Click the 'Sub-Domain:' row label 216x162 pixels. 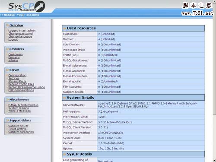pyautogui.click(x=72, y=44)
